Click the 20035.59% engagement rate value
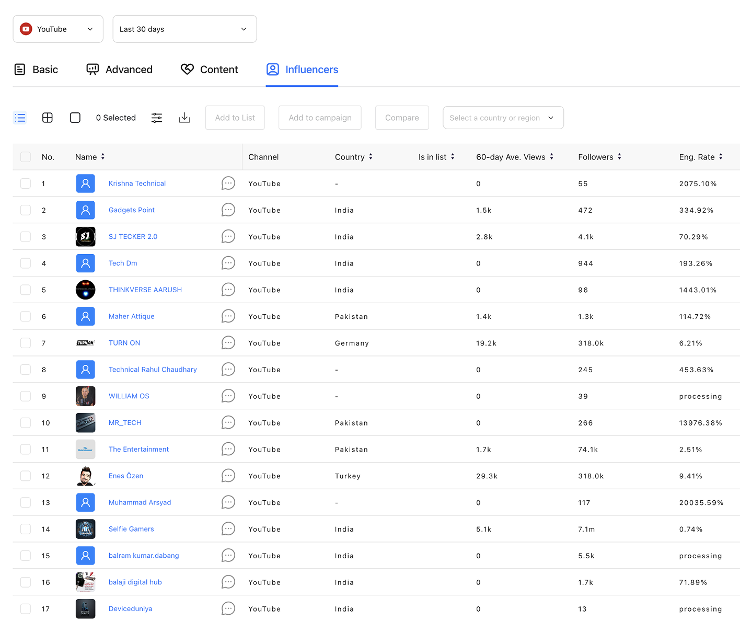 (701, 503)
